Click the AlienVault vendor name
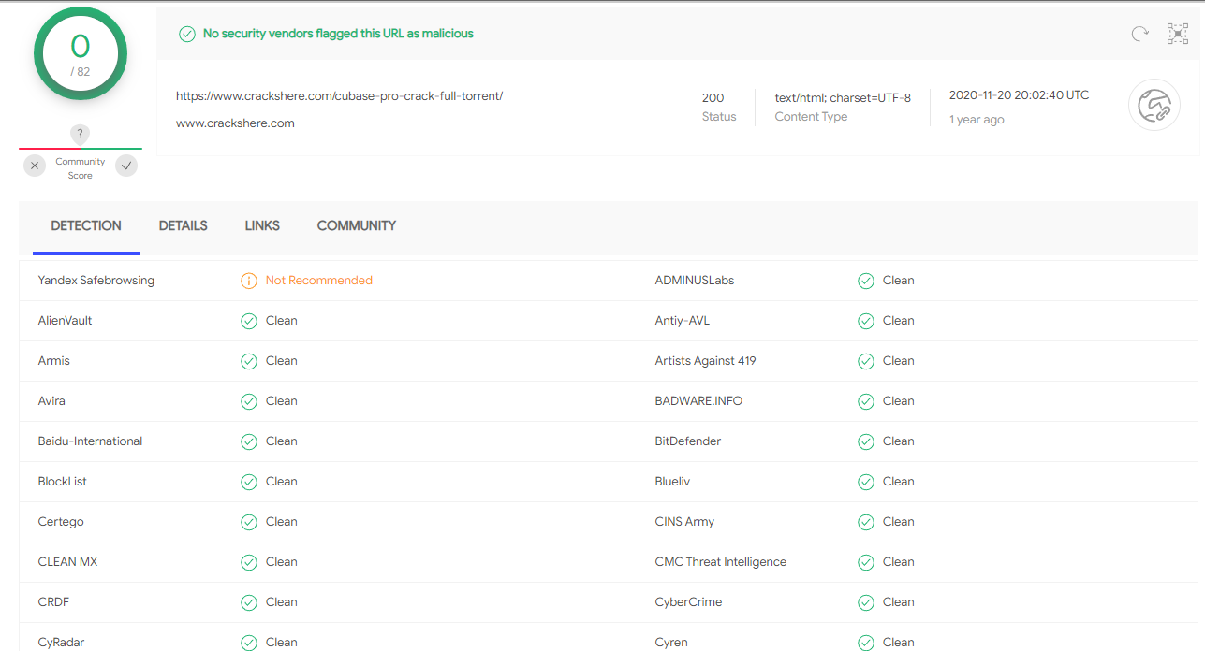1205x651 pixels. pyautogui.click(x=65, y=321)
